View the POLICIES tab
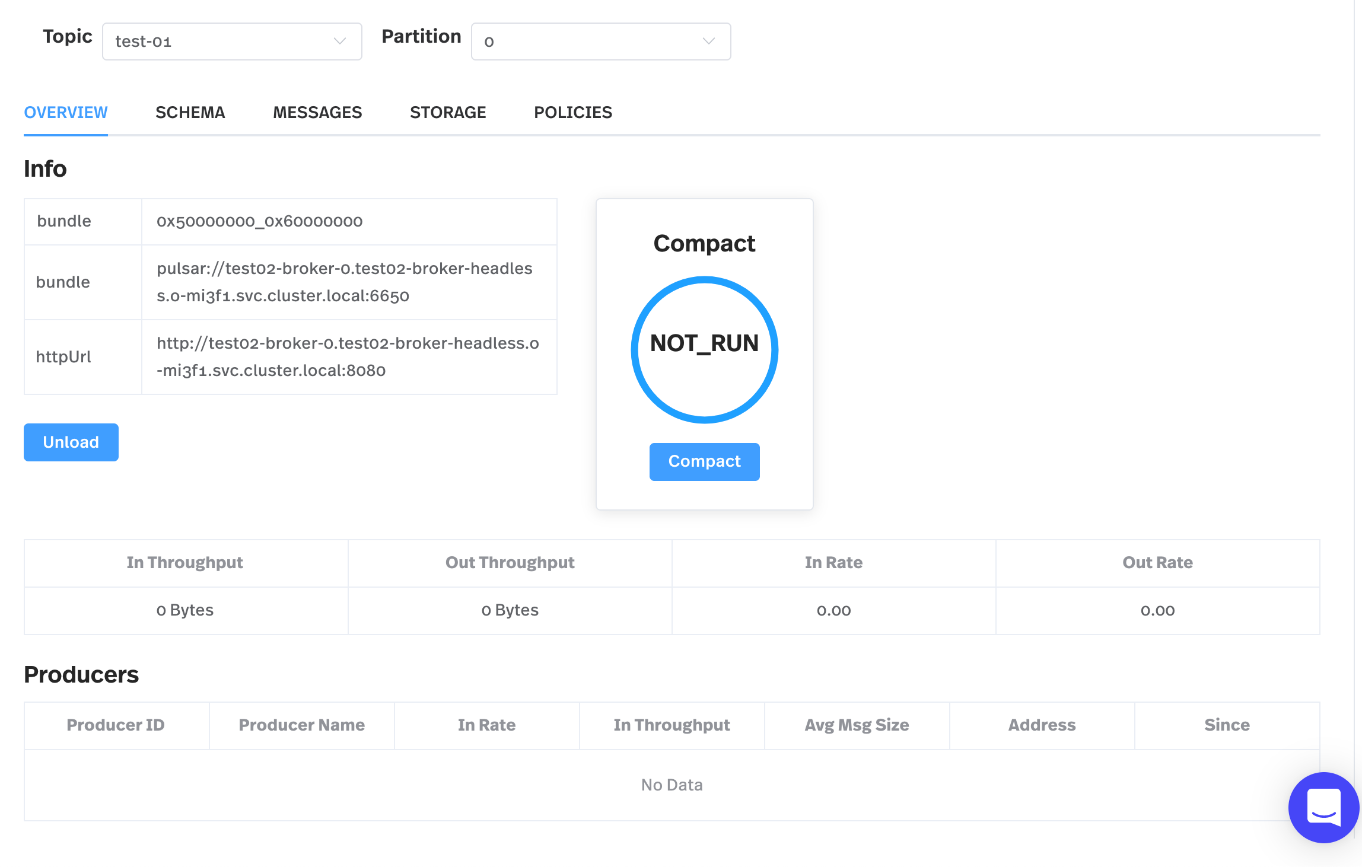 [572, 112]
